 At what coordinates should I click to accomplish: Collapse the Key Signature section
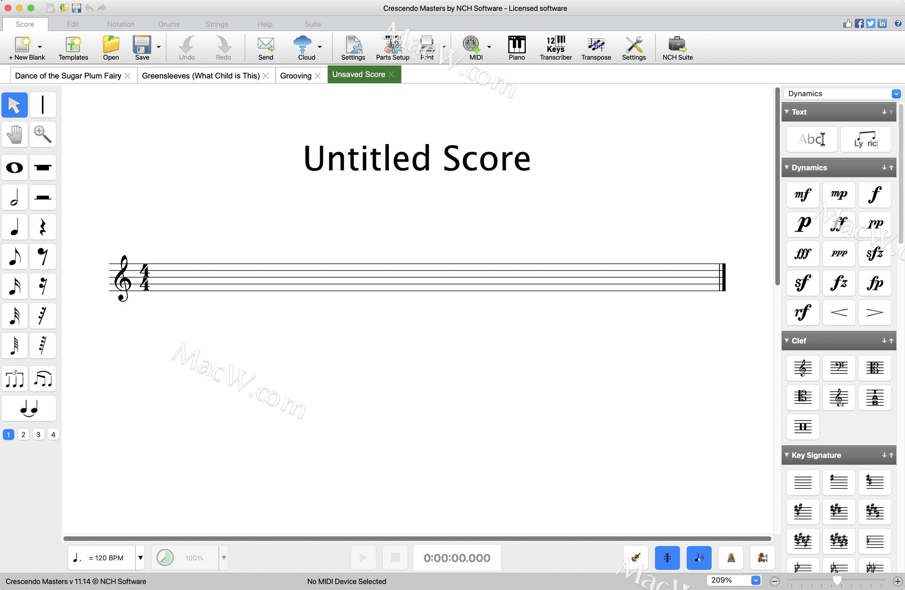coord(787,455)
